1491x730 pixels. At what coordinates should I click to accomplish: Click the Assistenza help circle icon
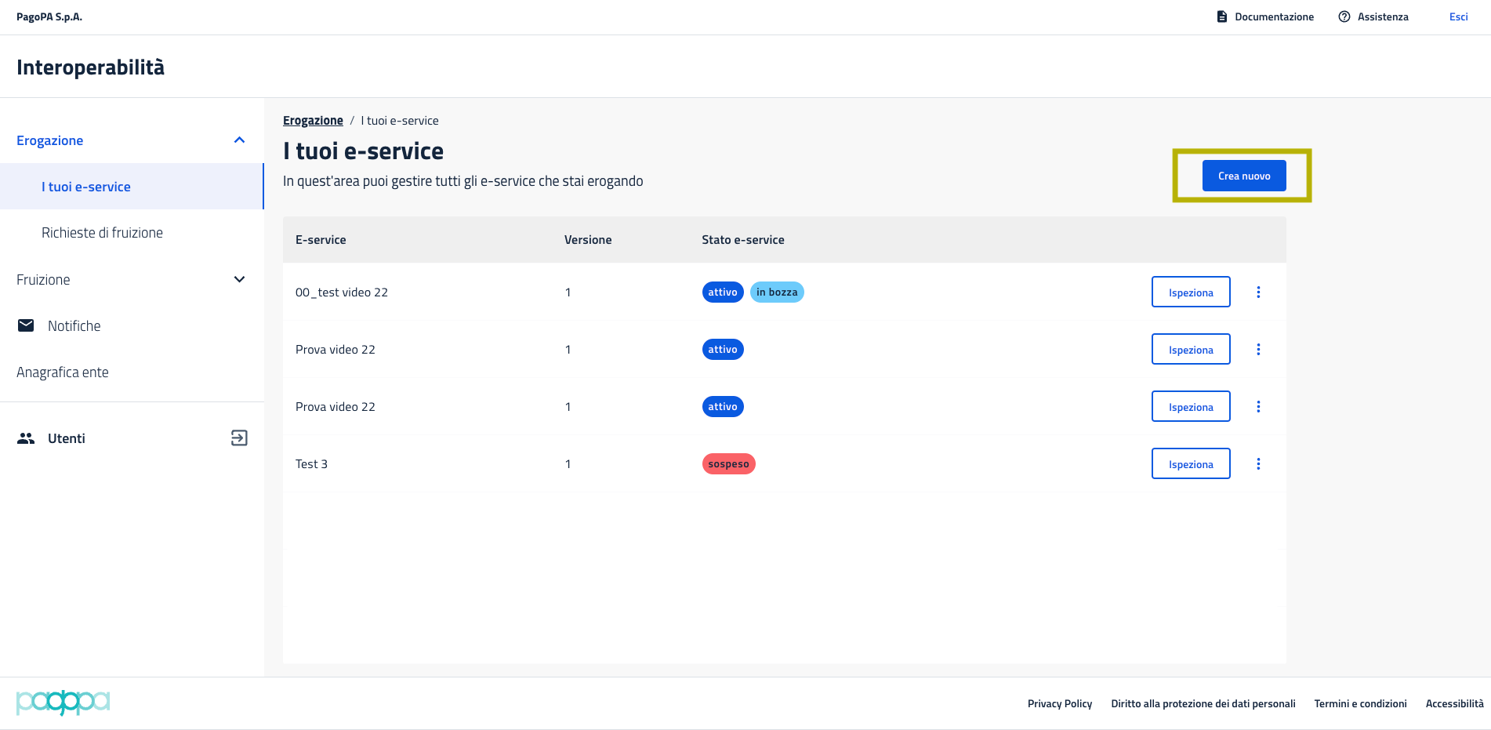coord(1344,16)
